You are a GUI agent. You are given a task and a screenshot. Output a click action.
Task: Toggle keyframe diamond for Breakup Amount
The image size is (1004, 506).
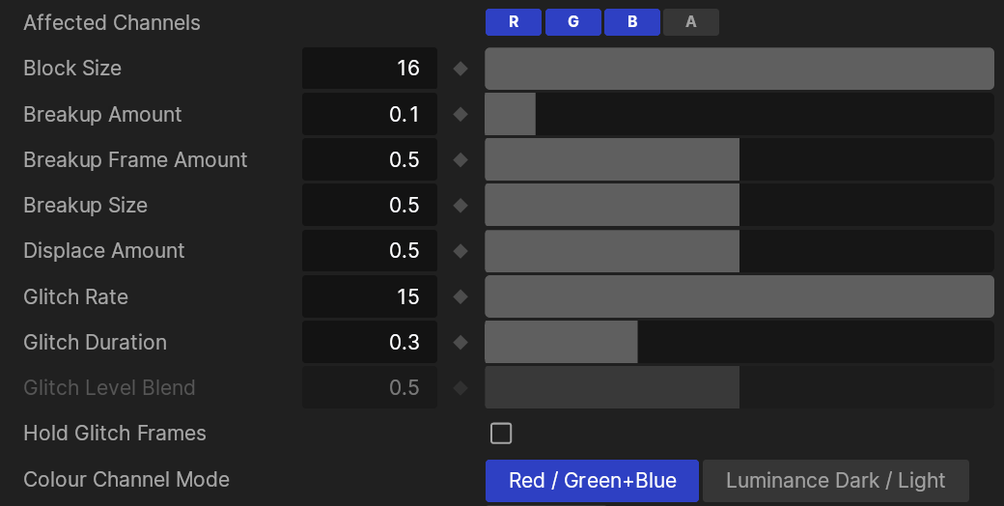pos(460,114)
